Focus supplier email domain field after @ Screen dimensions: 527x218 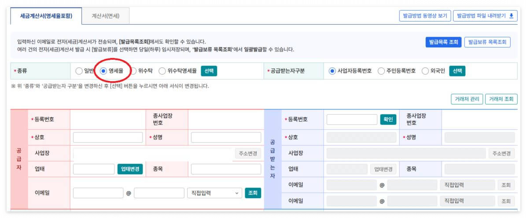159,193
